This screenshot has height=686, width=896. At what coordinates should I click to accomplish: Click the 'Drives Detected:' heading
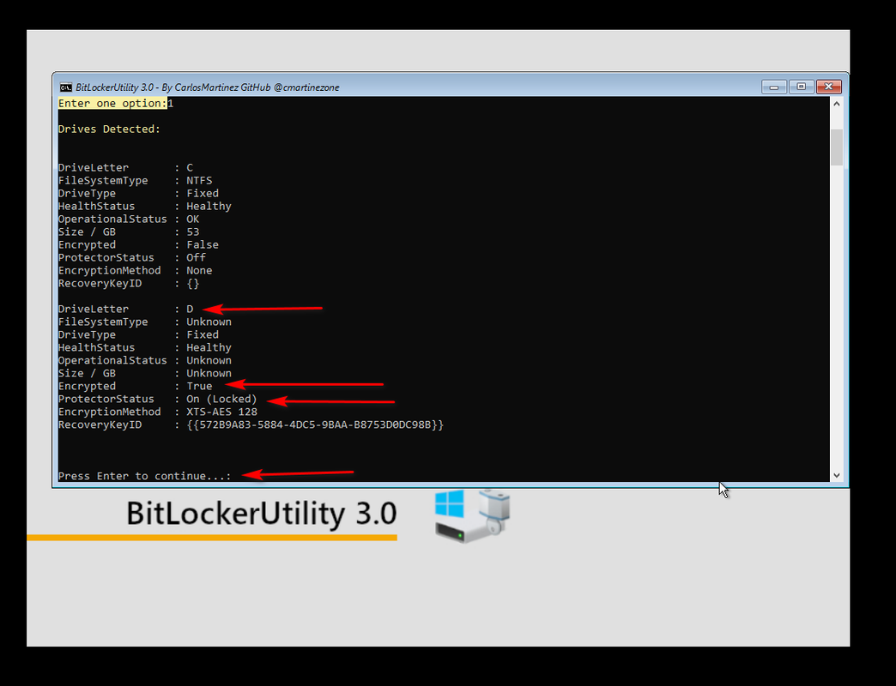click(109, 129)
